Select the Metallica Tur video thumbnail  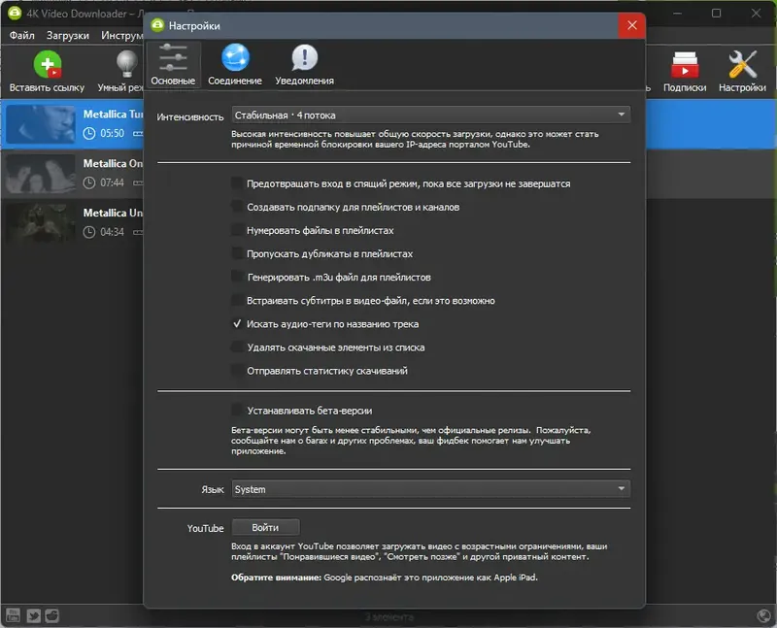(40, 126)
